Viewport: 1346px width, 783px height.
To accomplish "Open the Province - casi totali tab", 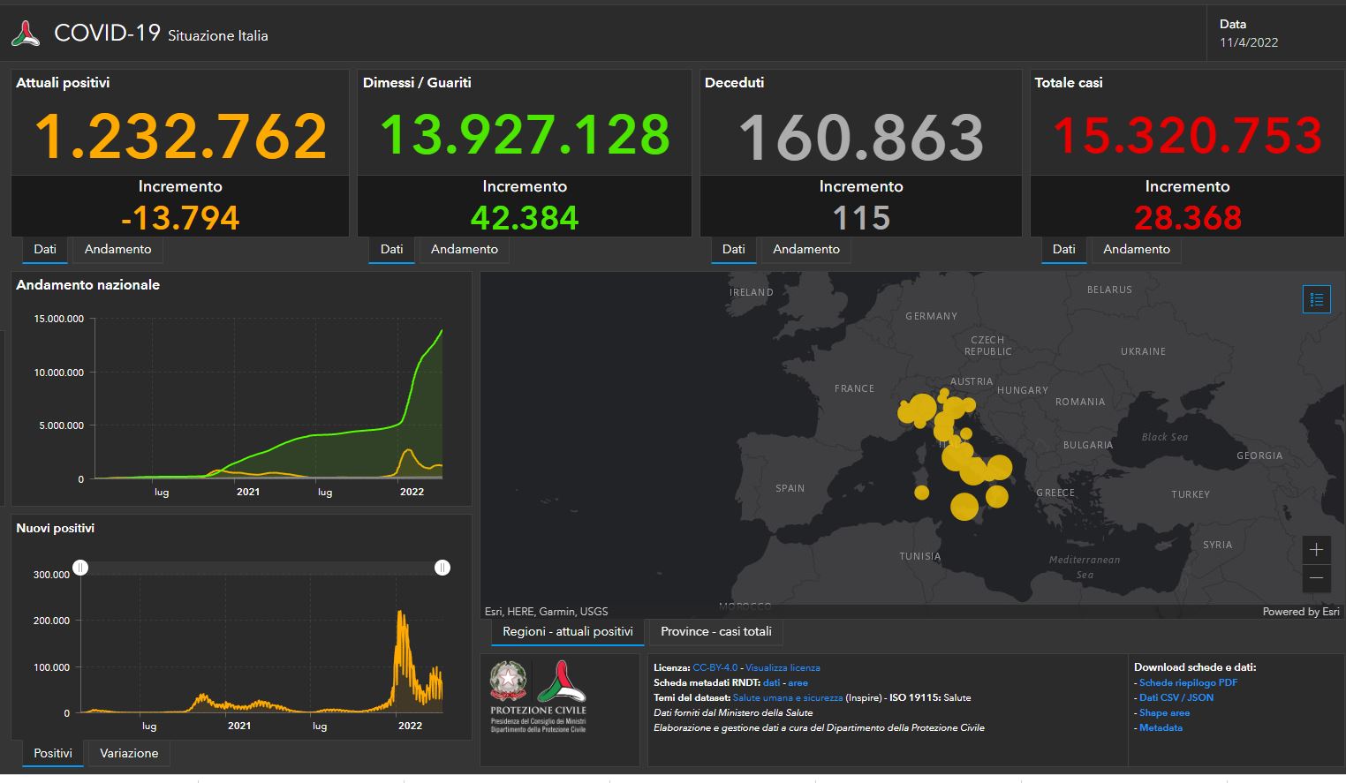I will [x=715, y=632].
